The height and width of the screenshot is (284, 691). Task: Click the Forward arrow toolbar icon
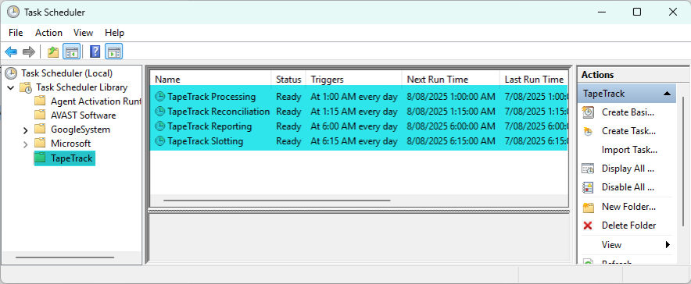pos(29,51)
